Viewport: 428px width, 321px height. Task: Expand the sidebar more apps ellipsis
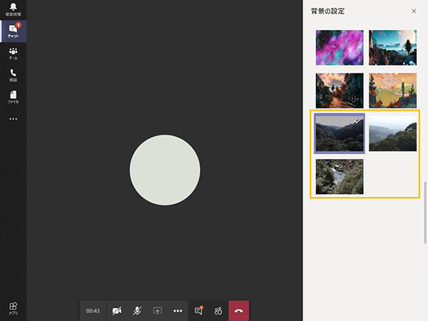coord(13,119)
